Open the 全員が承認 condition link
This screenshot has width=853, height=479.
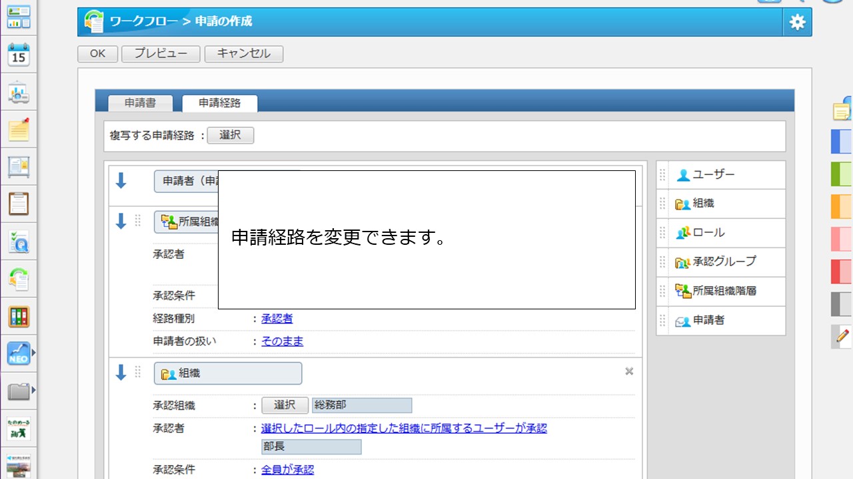[x=287, y=470]
